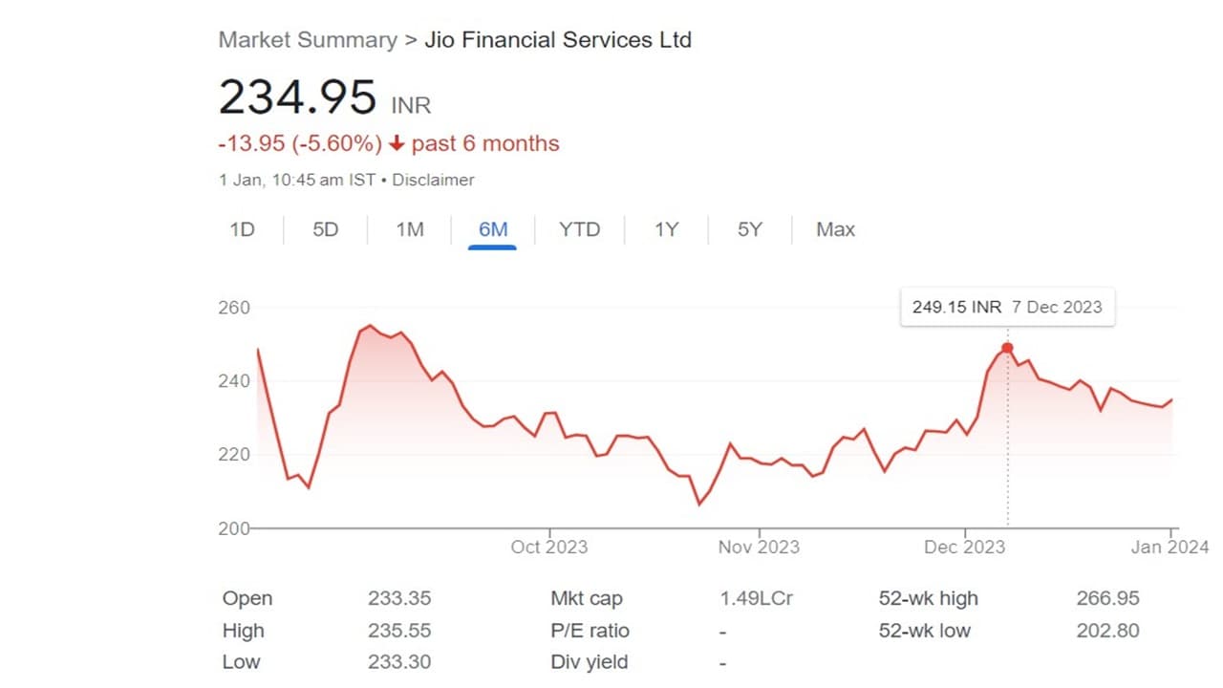Switch to the 5D time range tab
The image size is (1223, 688).
click(326, 229)
